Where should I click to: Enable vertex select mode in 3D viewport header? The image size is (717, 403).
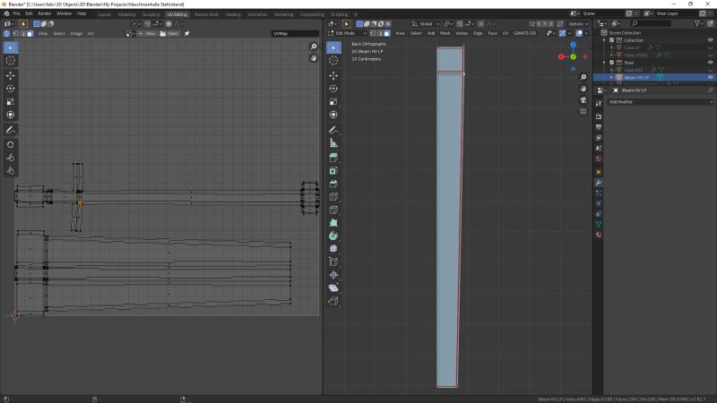pos(373,33)
